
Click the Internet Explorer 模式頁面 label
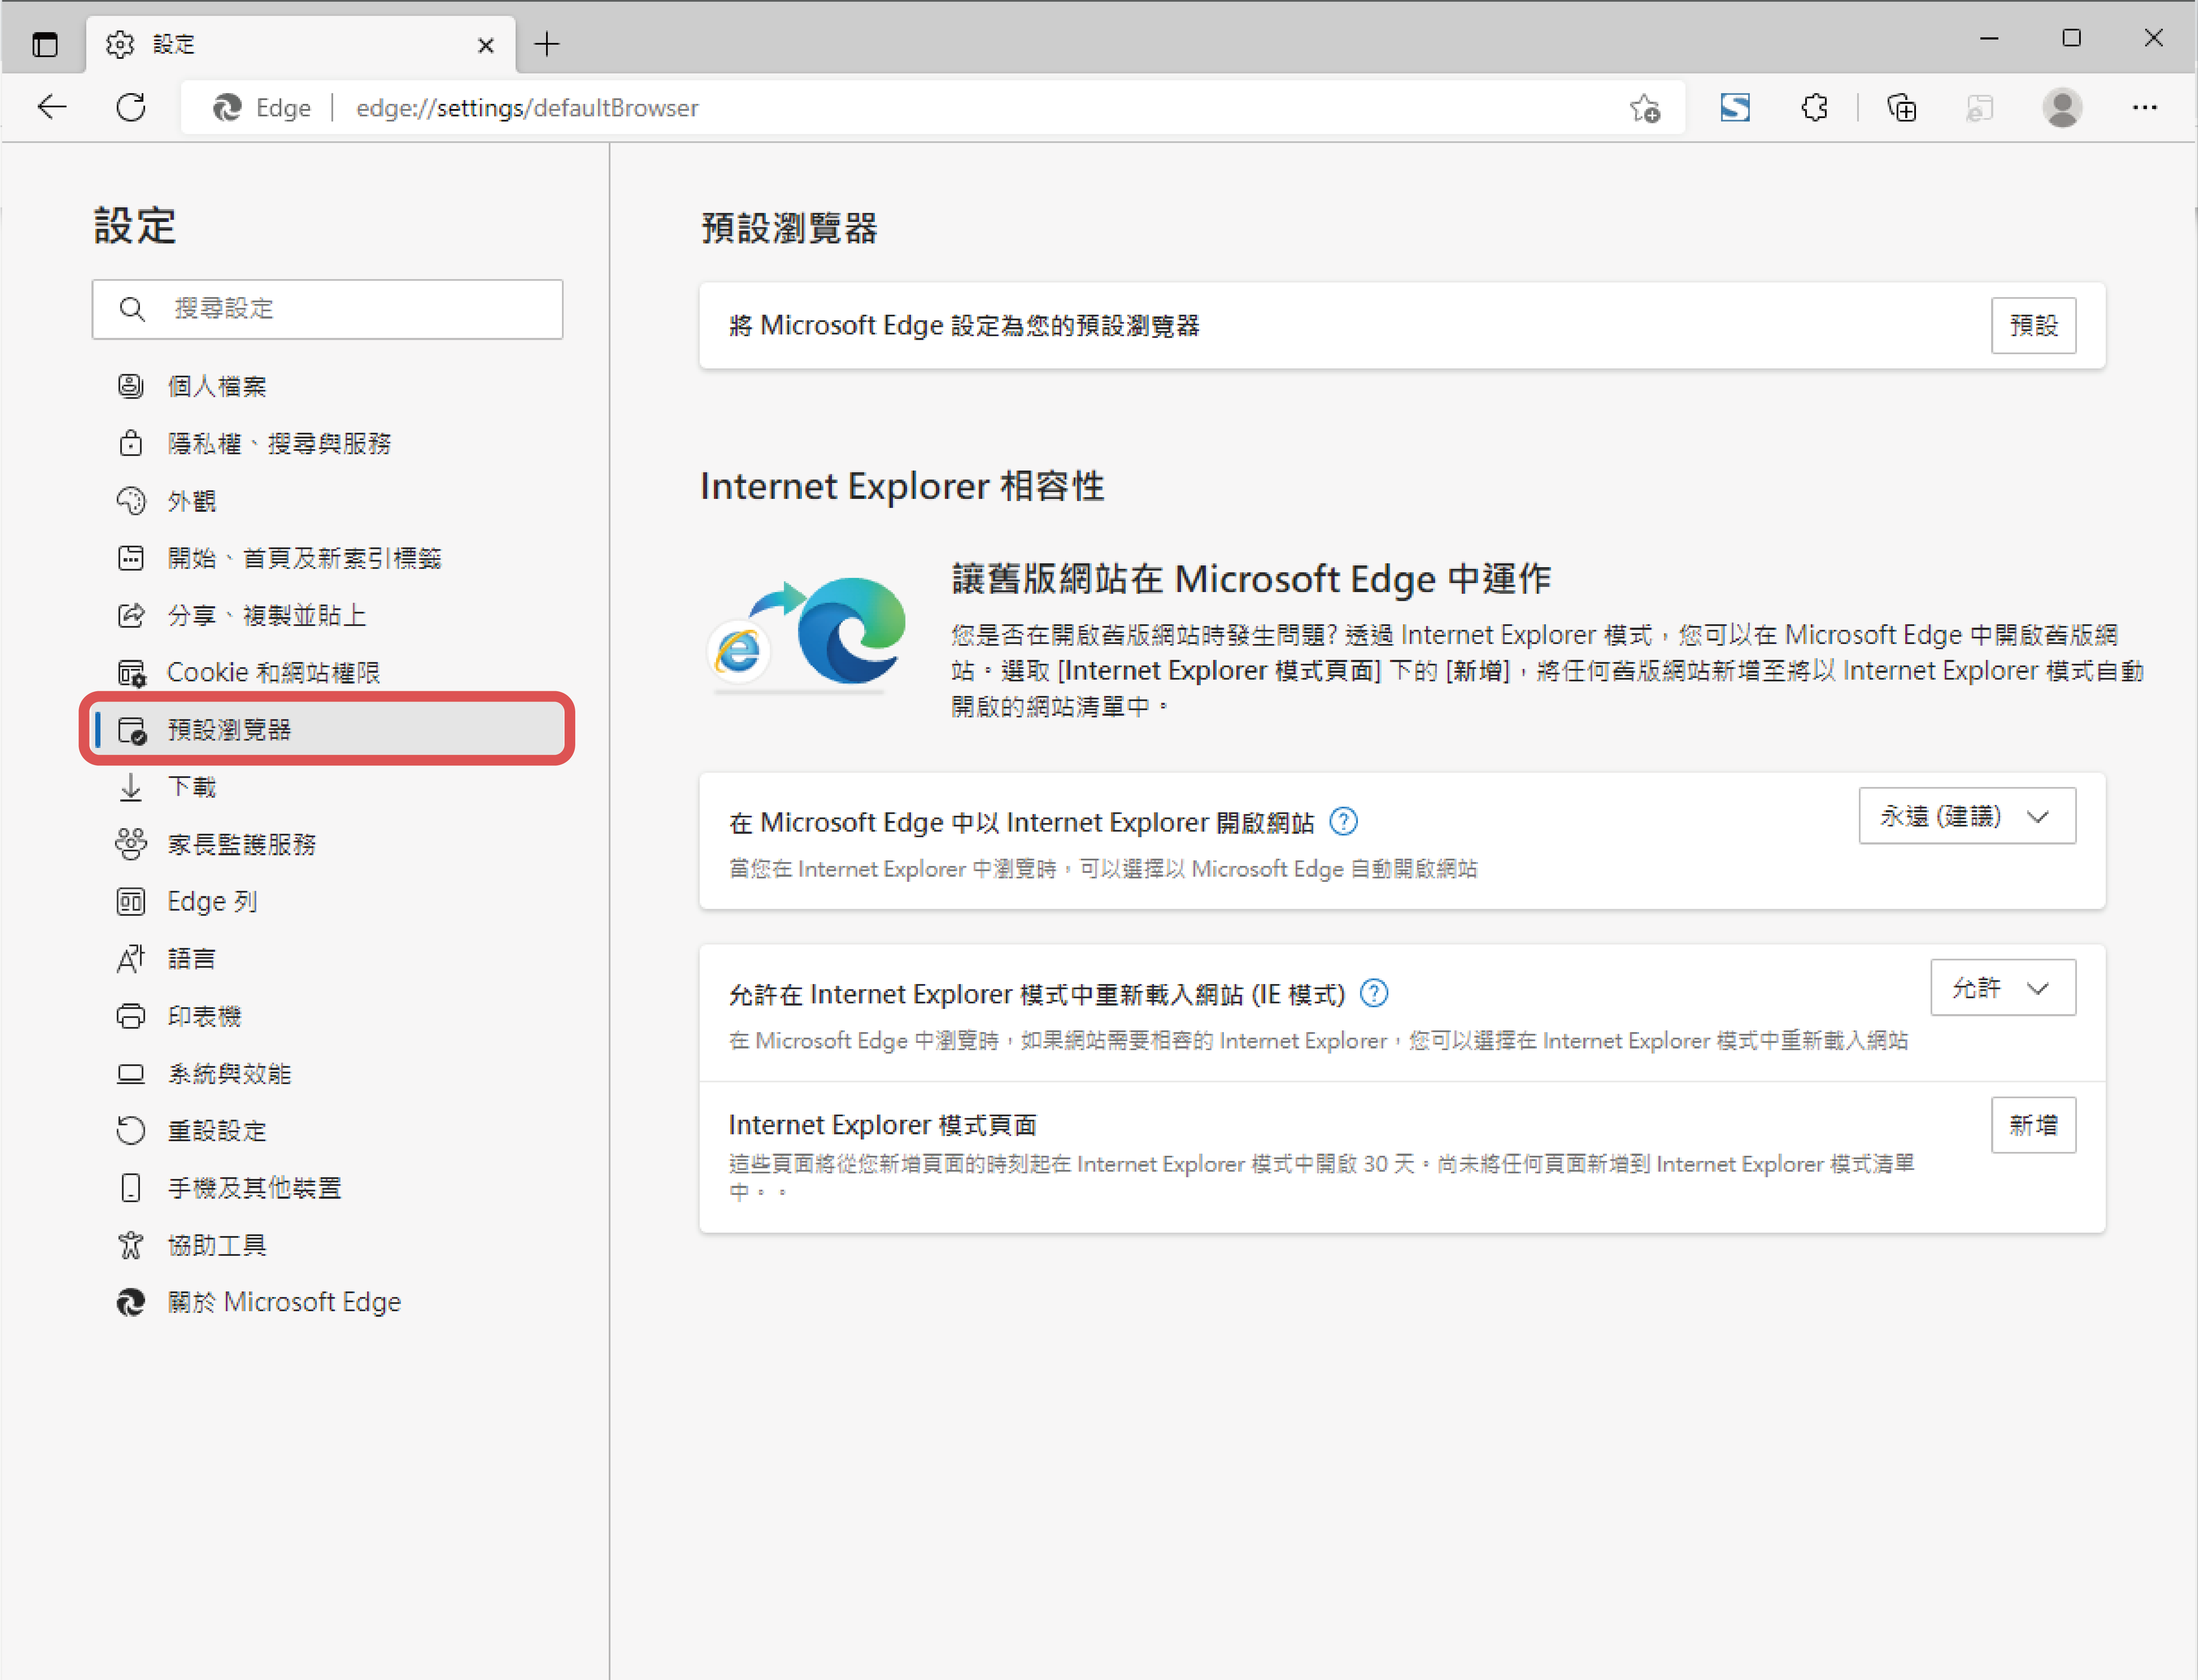click(x=882, y=1125)
